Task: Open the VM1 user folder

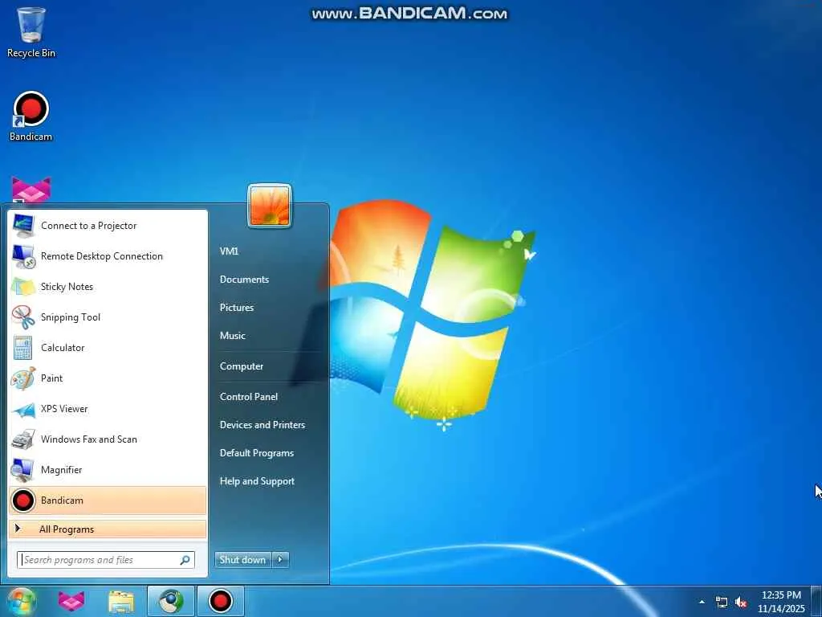Action: [x=229, y=251]
